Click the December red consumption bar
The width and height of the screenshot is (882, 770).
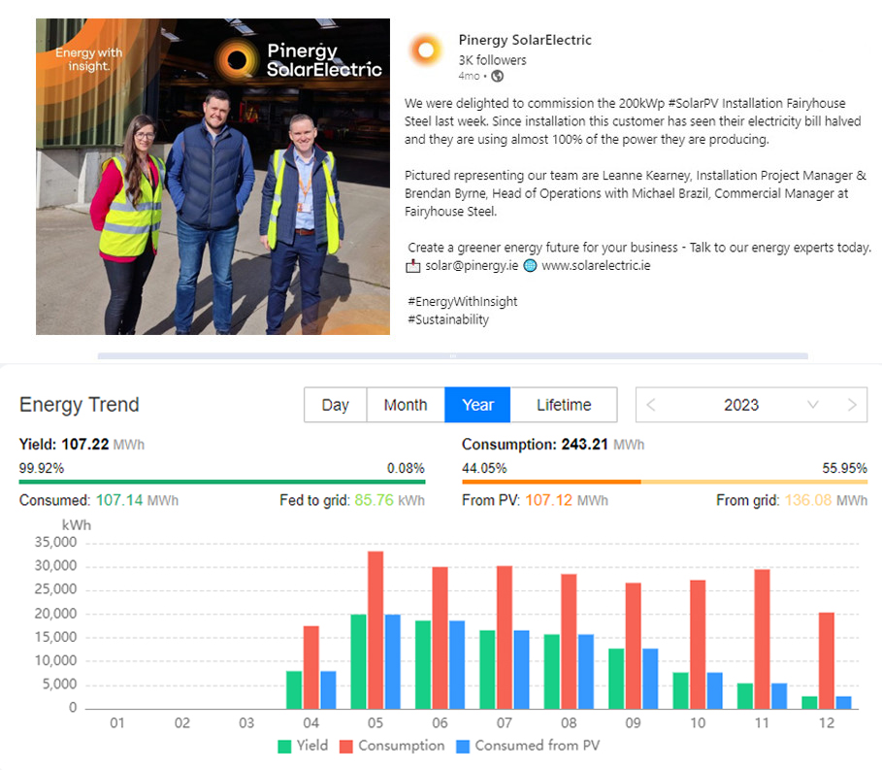point(827,661)
